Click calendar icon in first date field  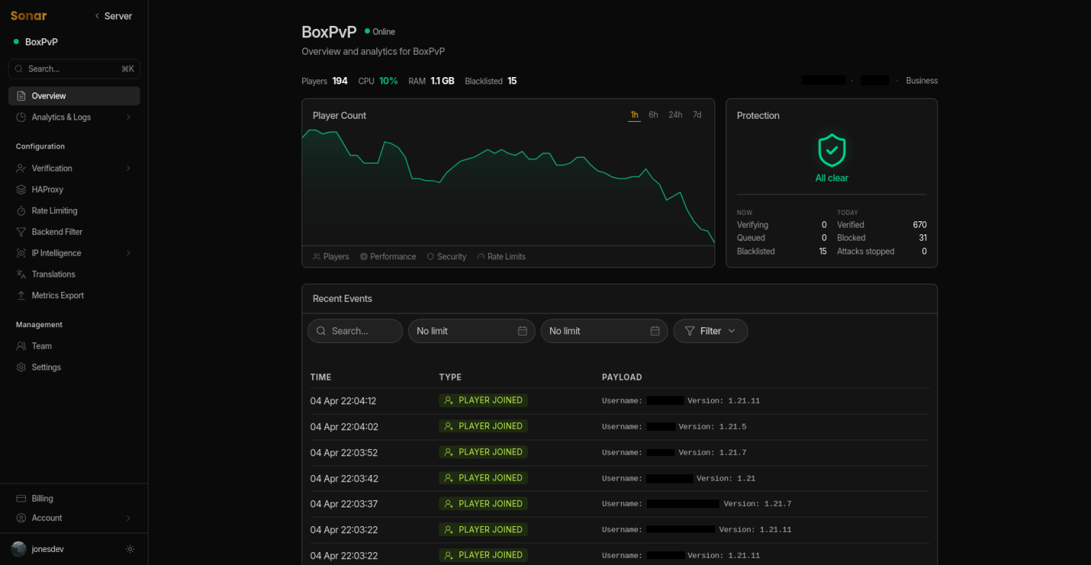coord(523,331)
